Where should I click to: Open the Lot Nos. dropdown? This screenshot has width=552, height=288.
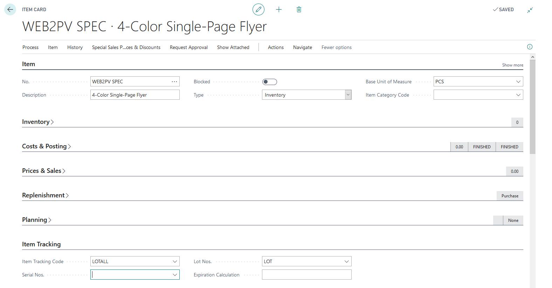(346, 261)
